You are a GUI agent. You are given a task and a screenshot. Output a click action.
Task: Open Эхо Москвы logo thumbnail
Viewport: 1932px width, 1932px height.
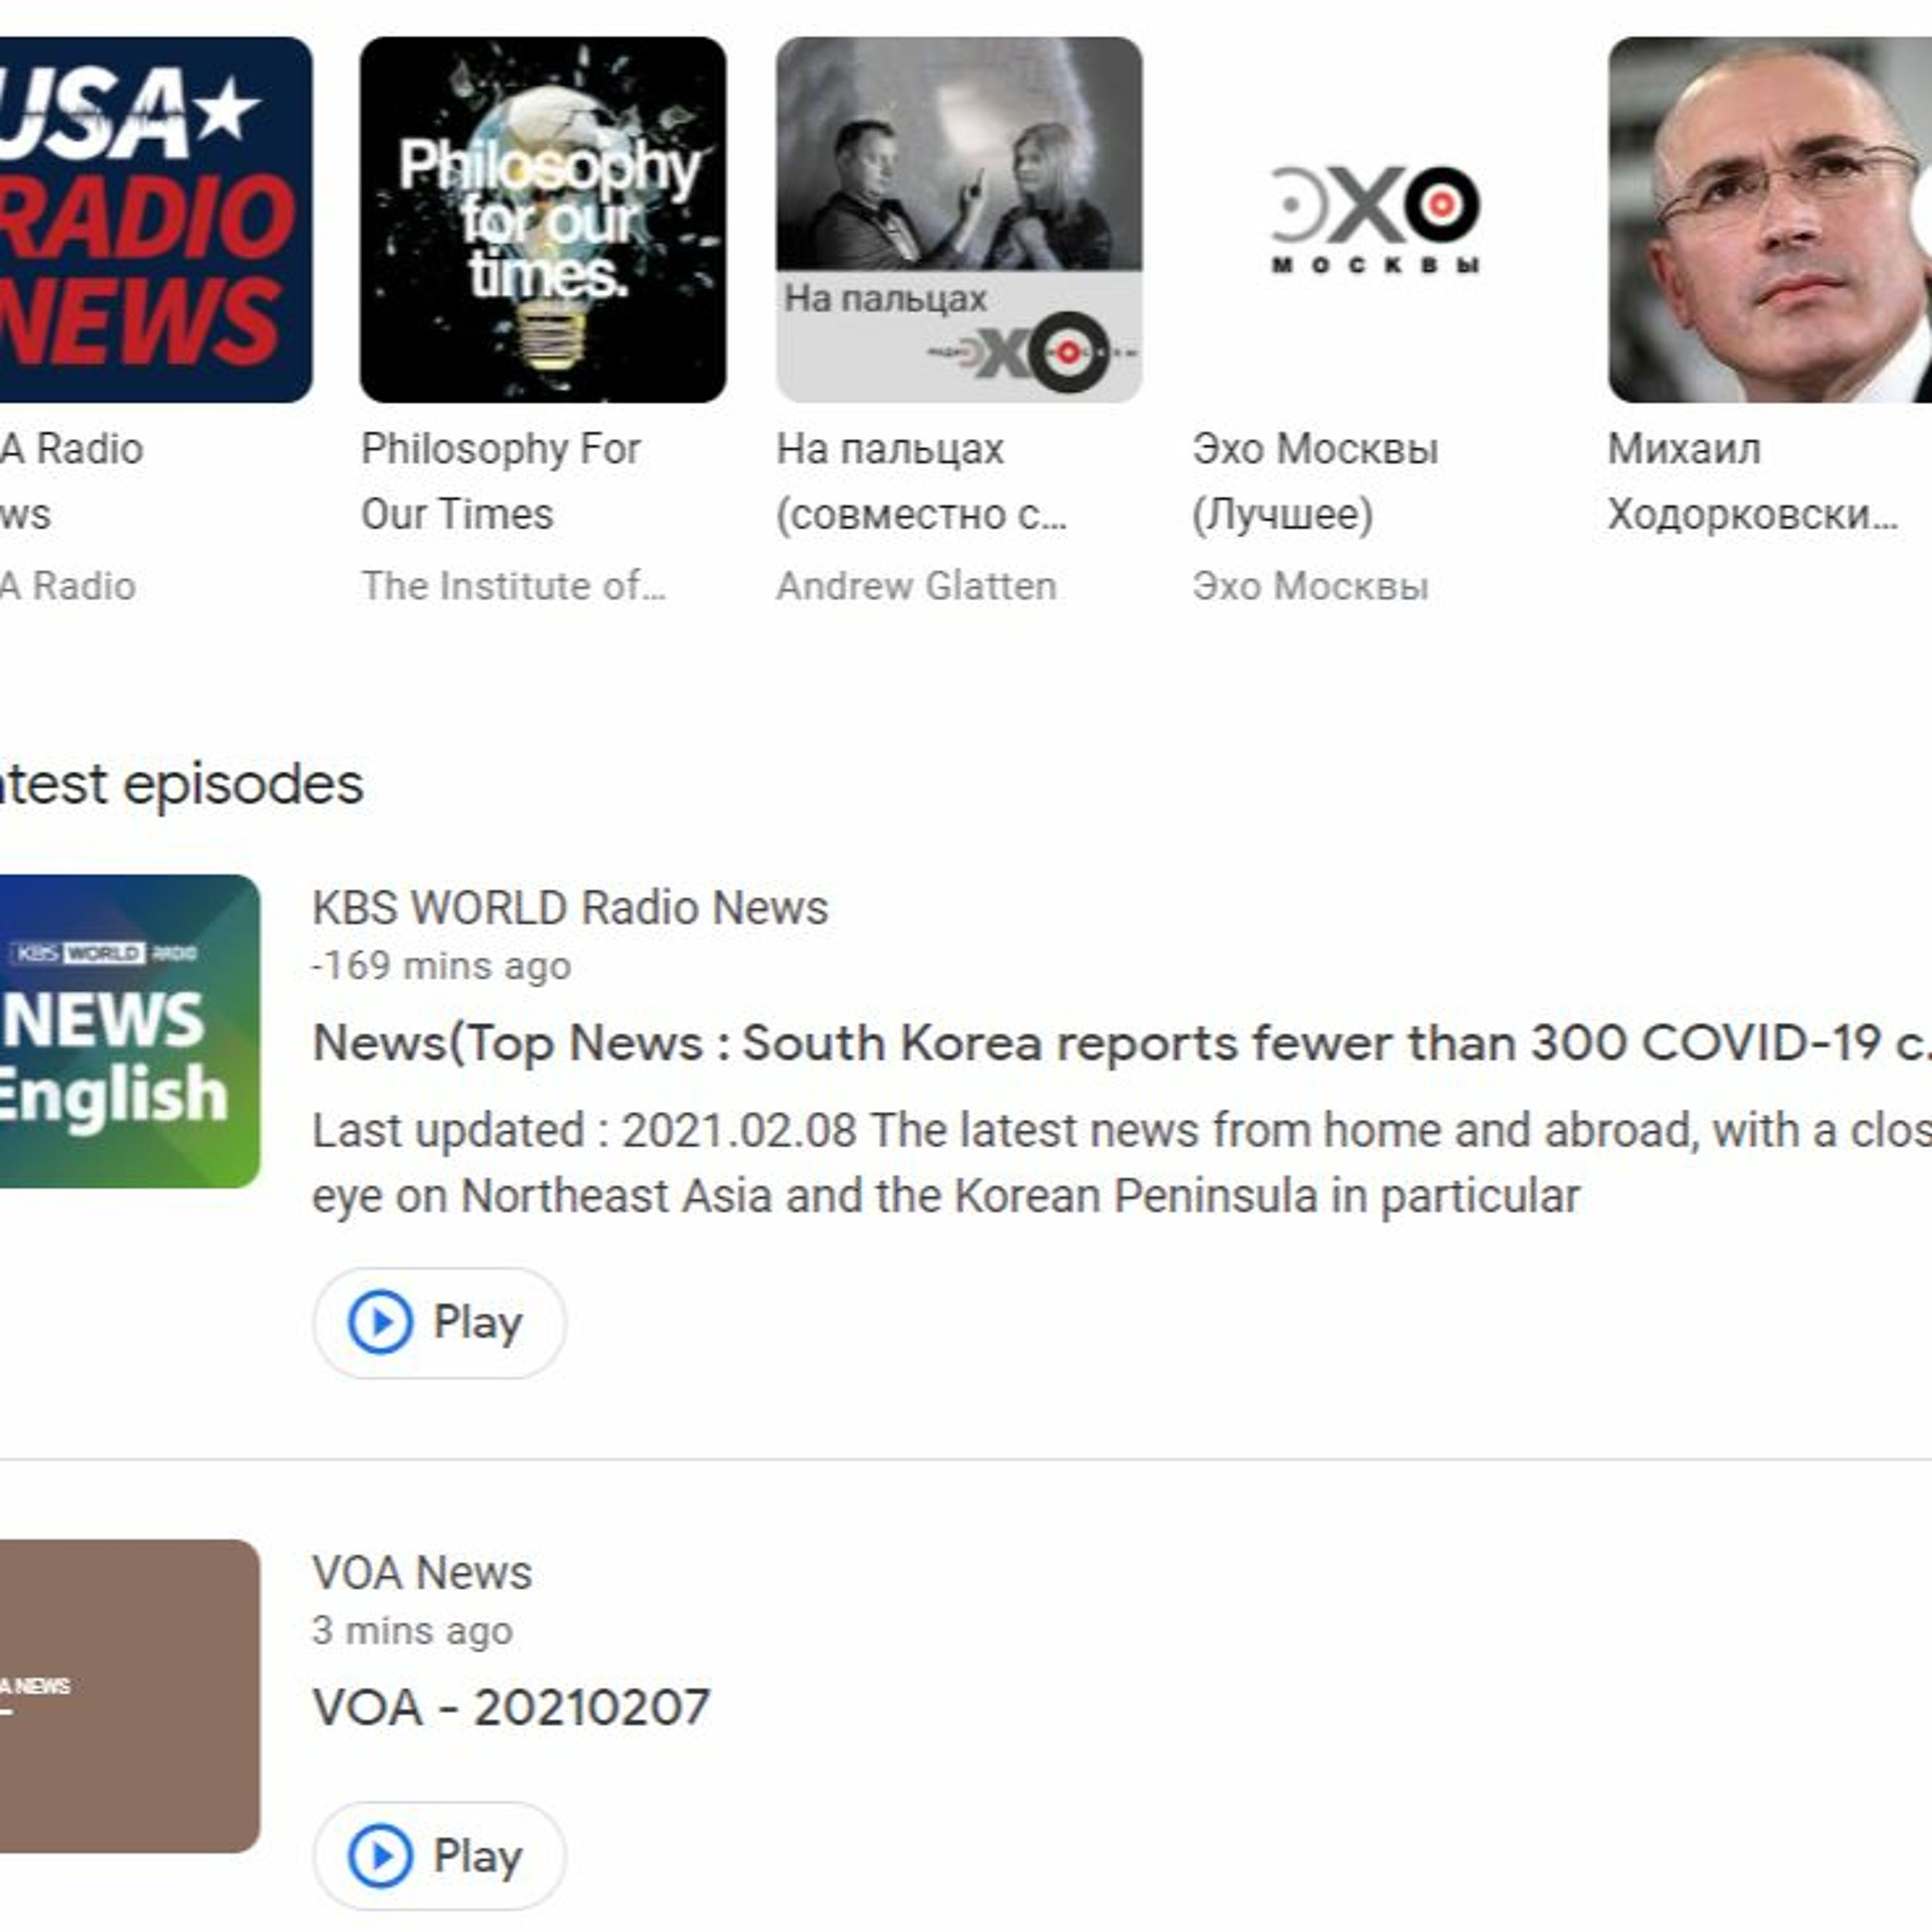pos(1375,220)
